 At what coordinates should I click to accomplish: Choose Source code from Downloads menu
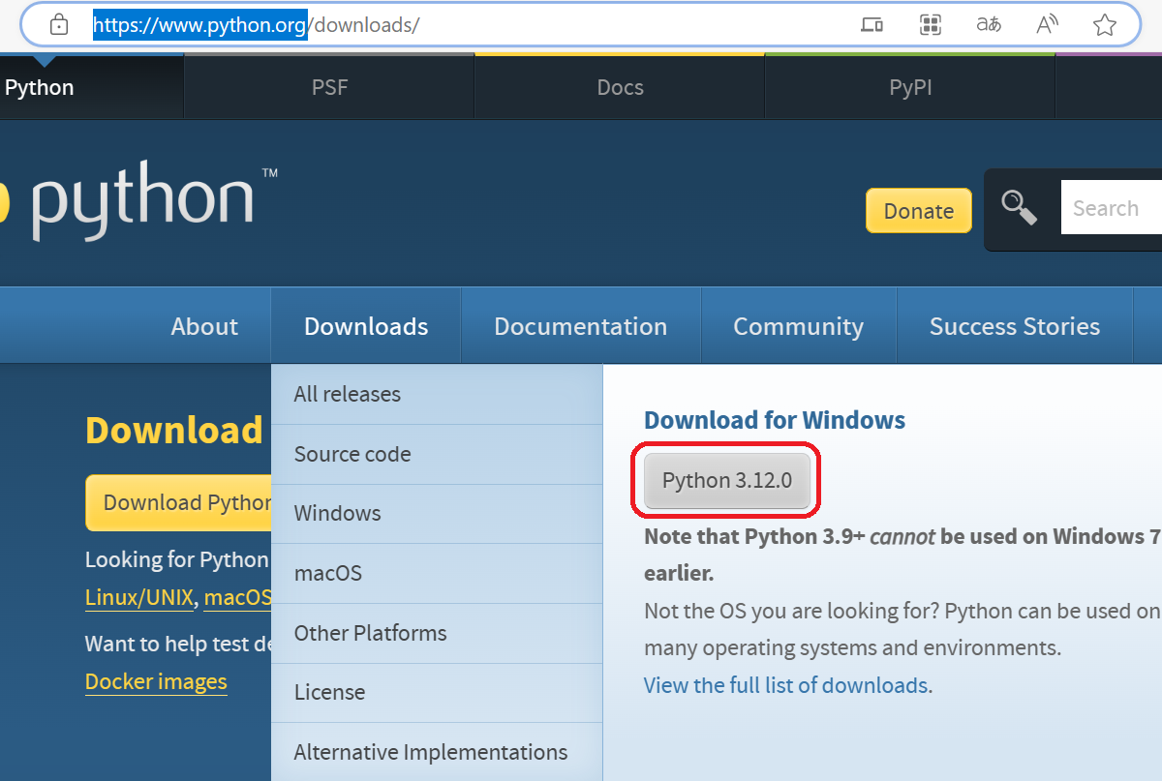tap(437, 454)
